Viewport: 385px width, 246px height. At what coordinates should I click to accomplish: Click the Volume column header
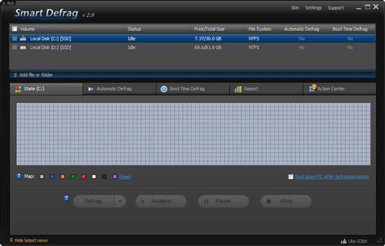(71, 29)
